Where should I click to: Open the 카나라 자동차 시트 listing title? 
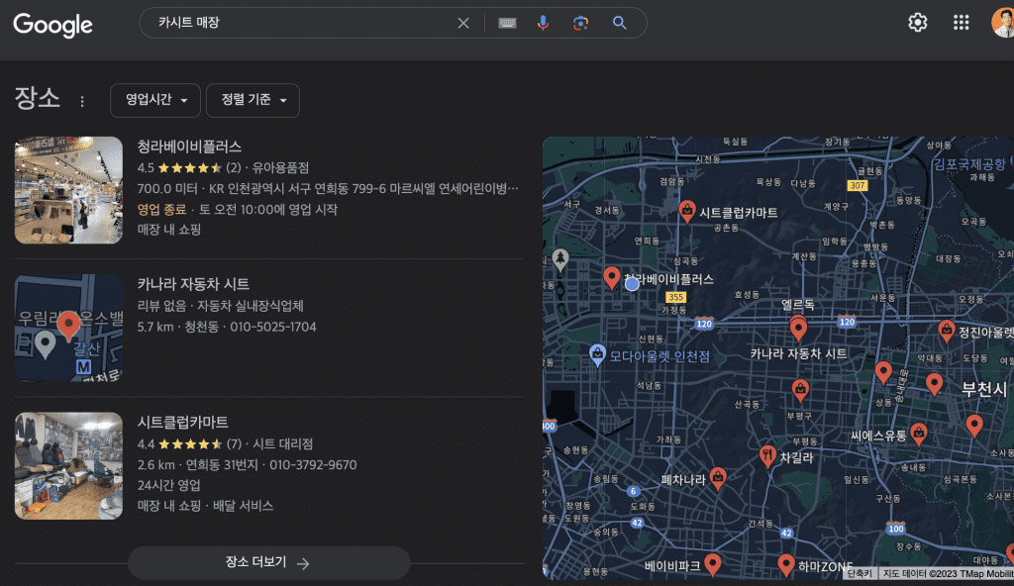tap(193, 284)
